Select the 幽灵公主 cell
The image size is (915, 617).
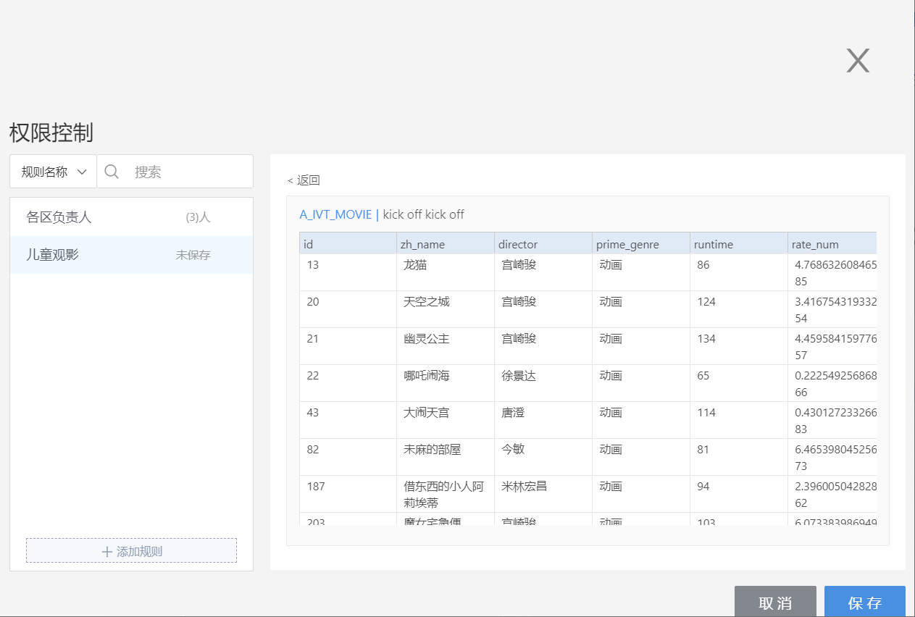[x=446, y=347]
